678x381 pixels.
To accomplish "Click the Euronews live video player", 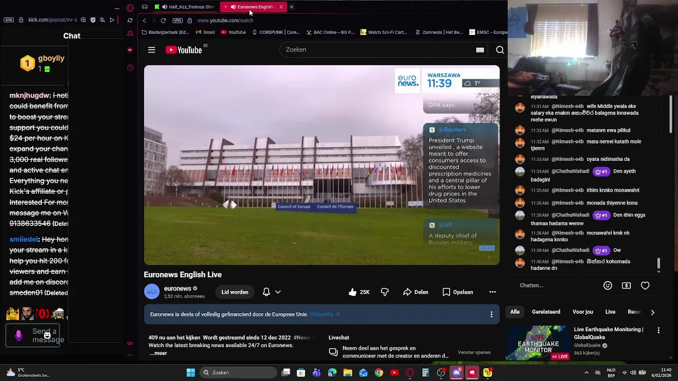I will [322, 165].
